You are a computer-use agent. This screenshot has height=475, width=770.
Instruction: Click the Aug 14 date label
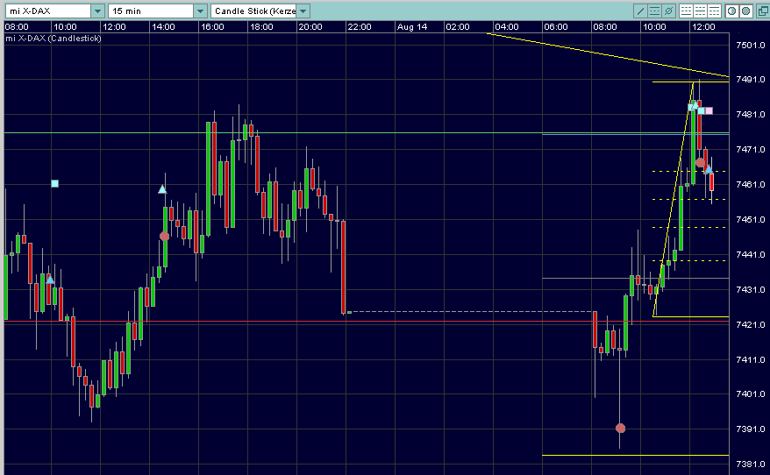[x=412, y=27]
